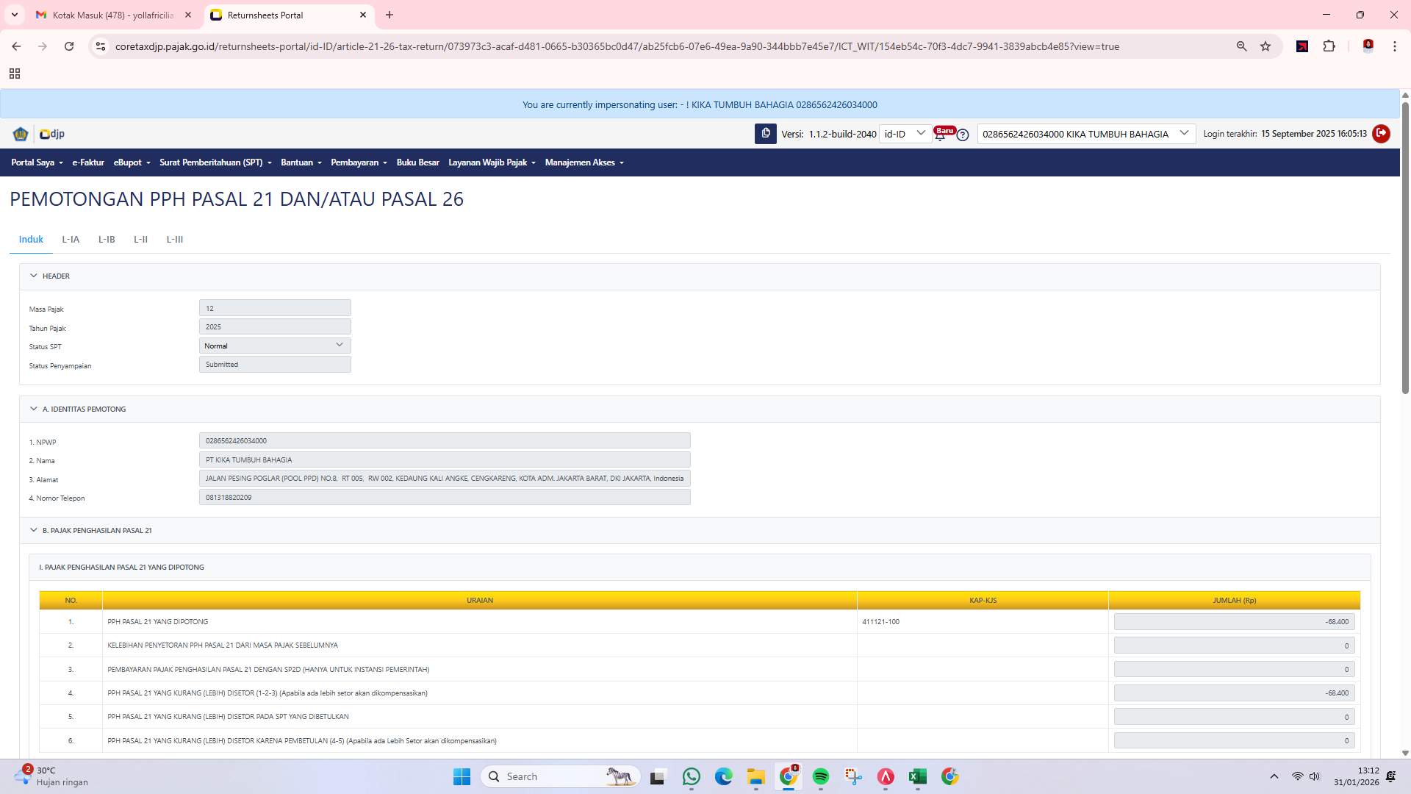Collapse the HEADER section
1411x794 pixels.
coord(34,275)
